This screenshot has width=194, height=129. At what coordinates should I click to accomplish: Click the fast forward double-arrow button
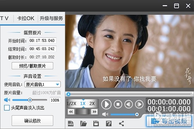pyautogui.click(x=95, y=112)
